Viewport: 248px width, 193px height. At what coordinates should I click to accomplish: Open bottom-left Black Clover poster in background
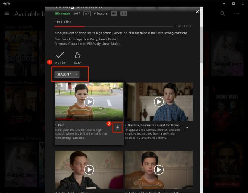coord(21,164)
